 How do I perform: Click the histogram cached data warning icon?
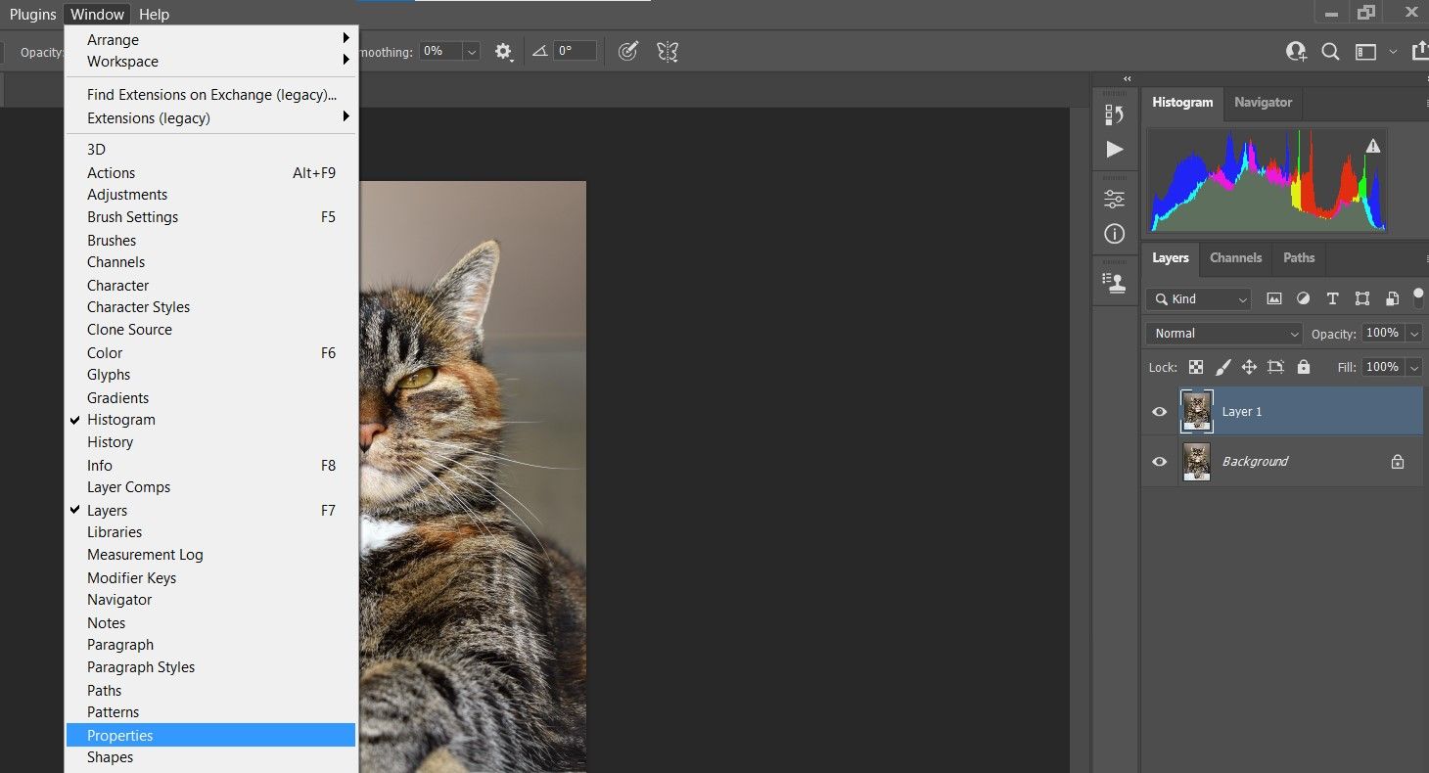[1373, 146]
